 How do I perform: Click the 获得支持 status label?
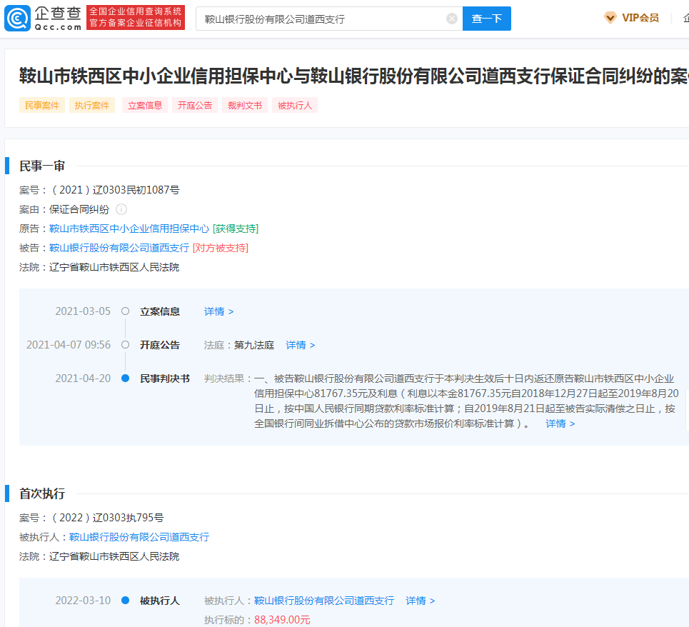coord(236,229)
